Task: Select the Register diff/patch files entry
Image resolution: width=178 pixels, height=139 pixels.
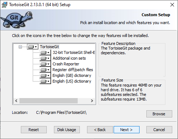Action: tap(73, 70)
